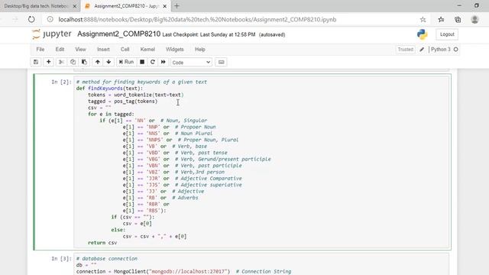Open the cell type Code dropdown
489x275 pixels.
click(x=191, y=63)
